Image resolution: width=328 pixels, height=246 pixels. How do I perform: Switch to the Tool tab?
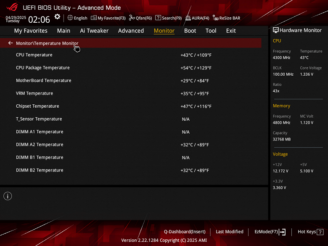coord(211,31)
